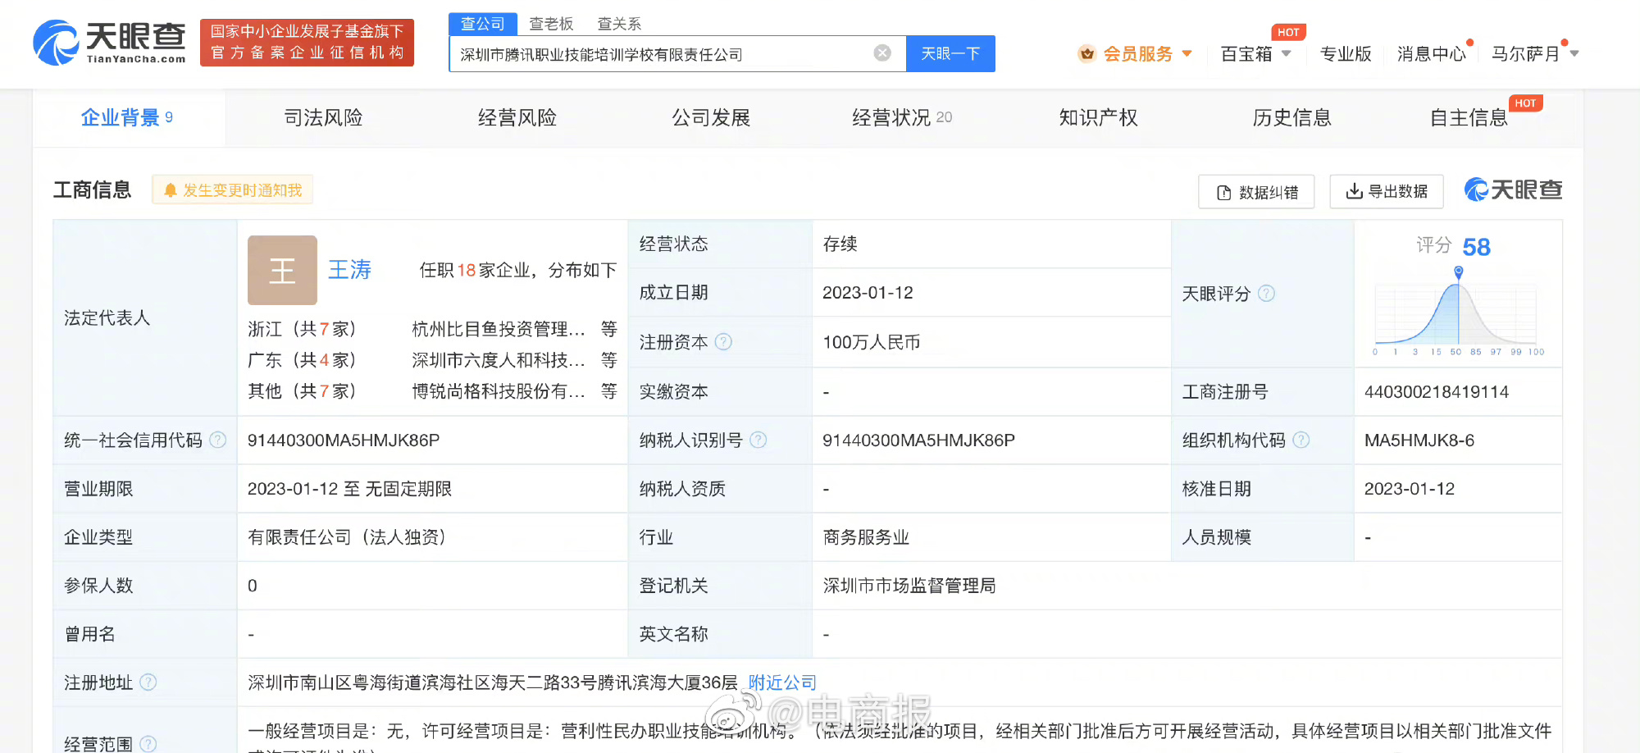Open 博锐尚格科技股份 company link
Screen dimensions: 1640x753
click(x=499, y=391)
